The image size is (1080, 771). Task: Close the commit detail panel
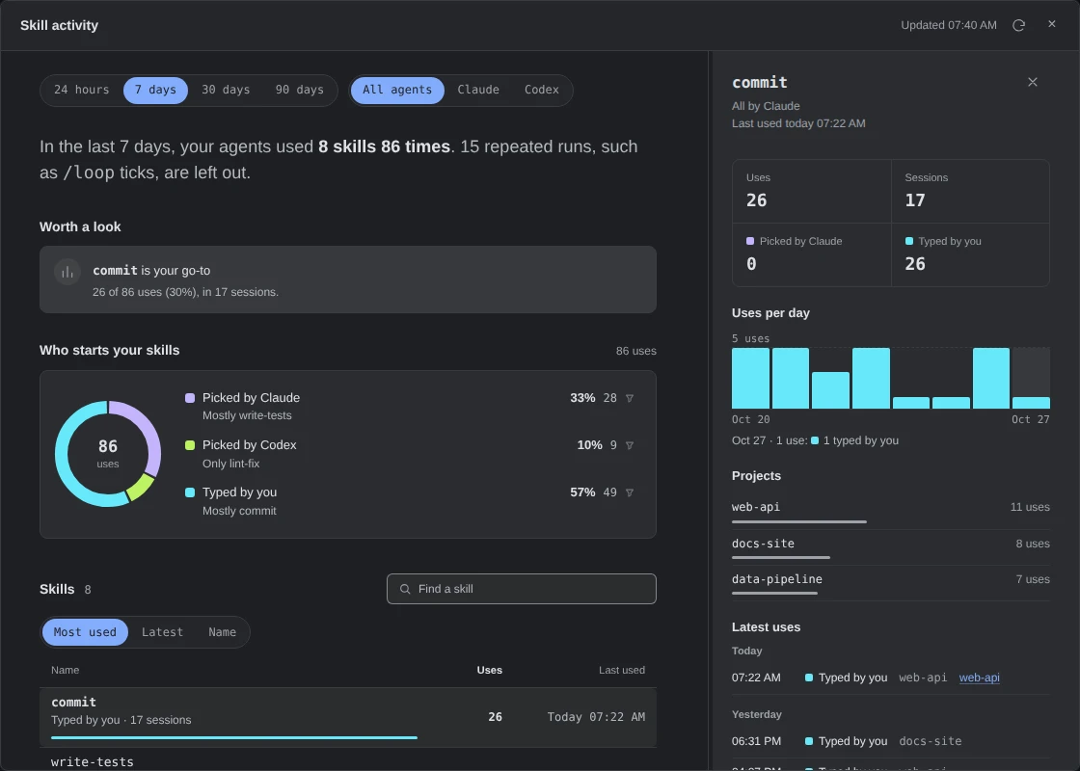(x=1033, y=82)
